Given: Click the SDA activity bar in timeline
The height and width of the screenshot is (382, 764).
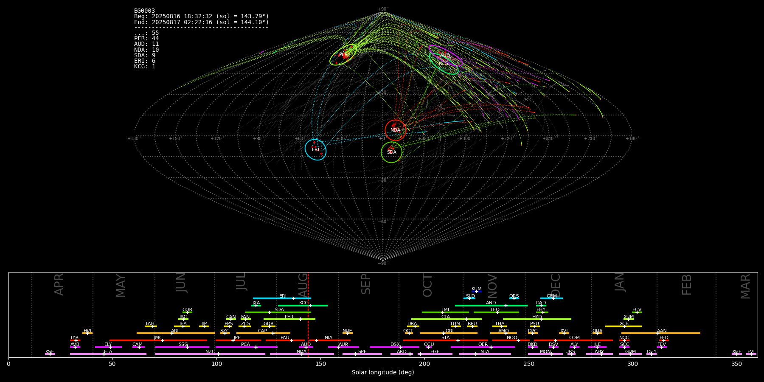Looking at the screenshot, I should 278,312.
